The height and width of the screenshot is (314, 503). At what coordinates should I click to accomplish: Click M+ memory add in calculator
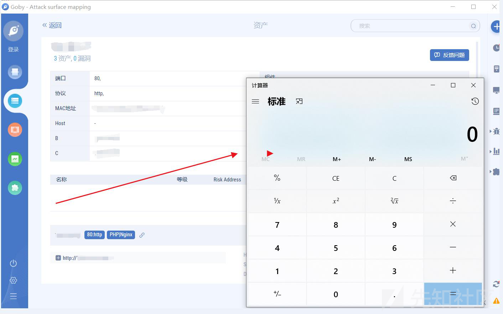click(337, 159)
